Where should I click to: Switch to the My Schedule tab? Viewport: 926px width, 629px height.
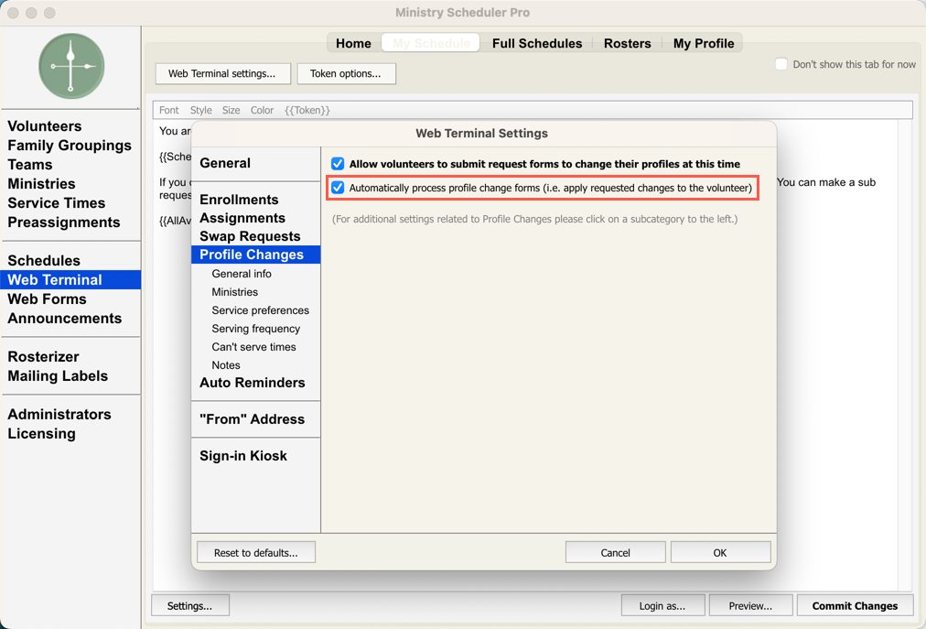[431, 43]
